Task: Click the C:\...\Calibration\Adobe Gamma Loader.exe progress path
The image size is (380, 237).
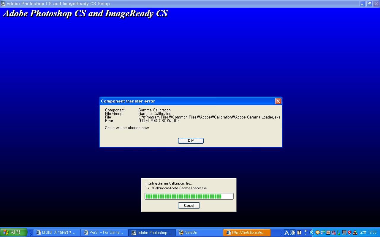Action: point(175,188)
